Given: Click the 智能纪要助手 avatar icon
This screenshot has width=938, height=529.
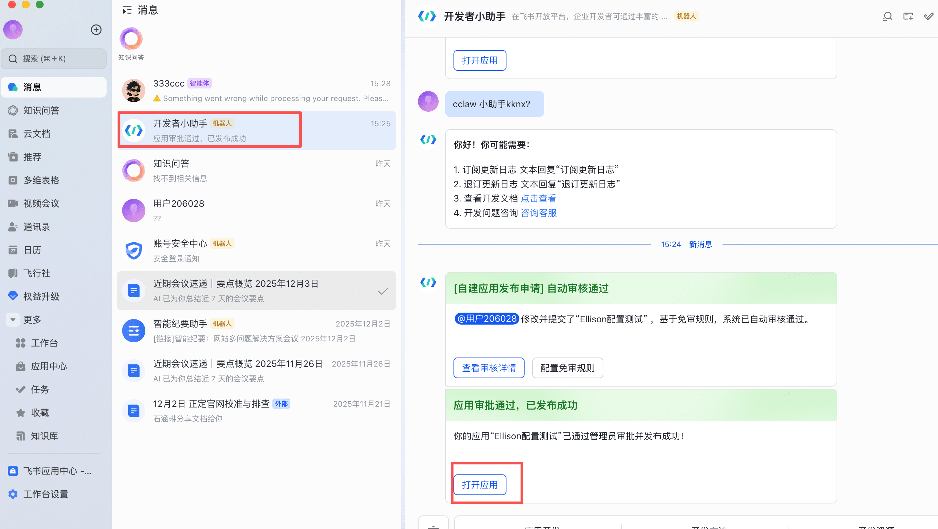Looking at the screenshot, I should (134, 331).
